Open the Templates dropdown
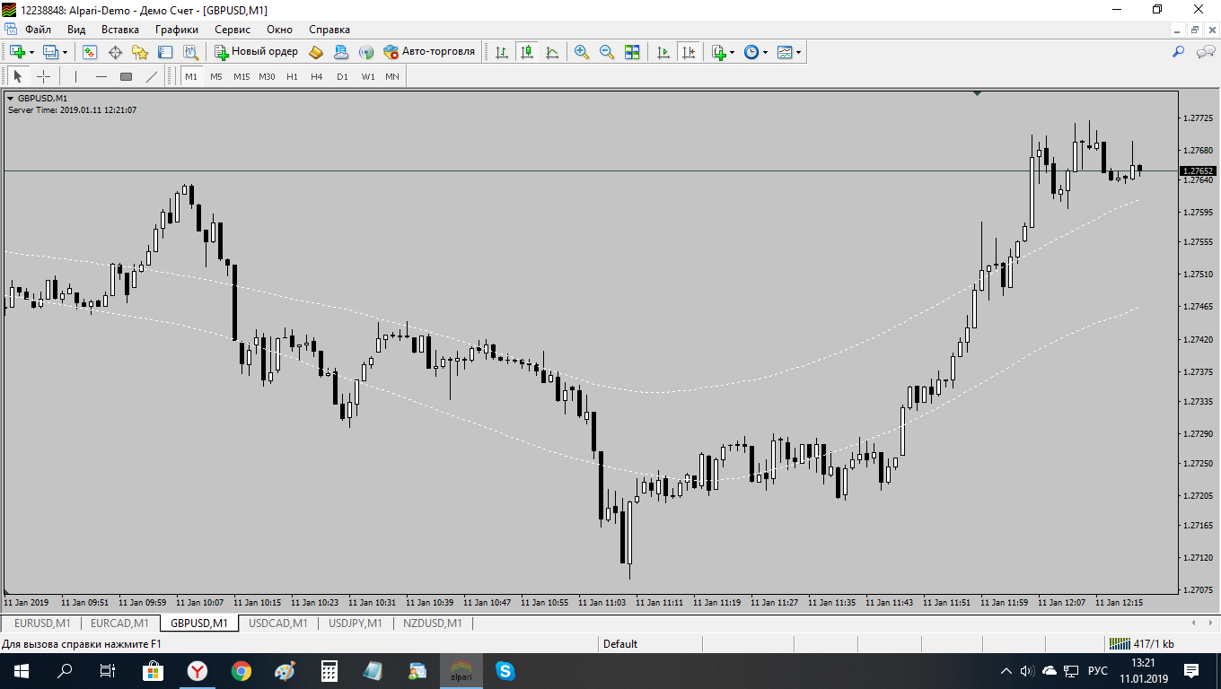Viewport: 1221px width, 689px height. pyautogui.click(x=789, y=52)
